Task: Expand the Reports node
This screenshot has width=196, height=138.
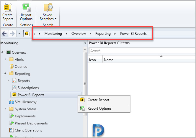Action: [8, 80]
